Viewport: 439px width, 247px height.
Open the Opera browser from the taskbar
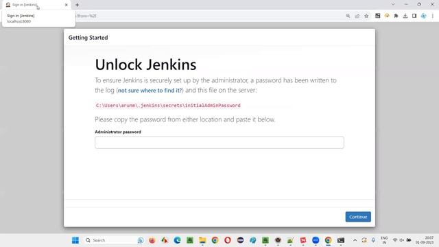pos(228,240)
